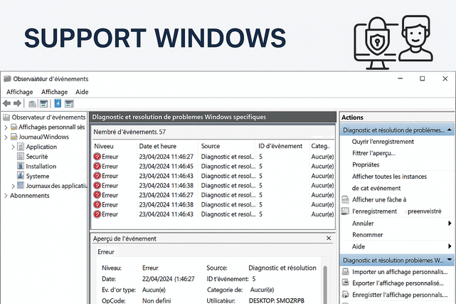Click the Installation log icon in the tree
The width and height of the screenshot is (456, 304).
(x=21, y=166)
